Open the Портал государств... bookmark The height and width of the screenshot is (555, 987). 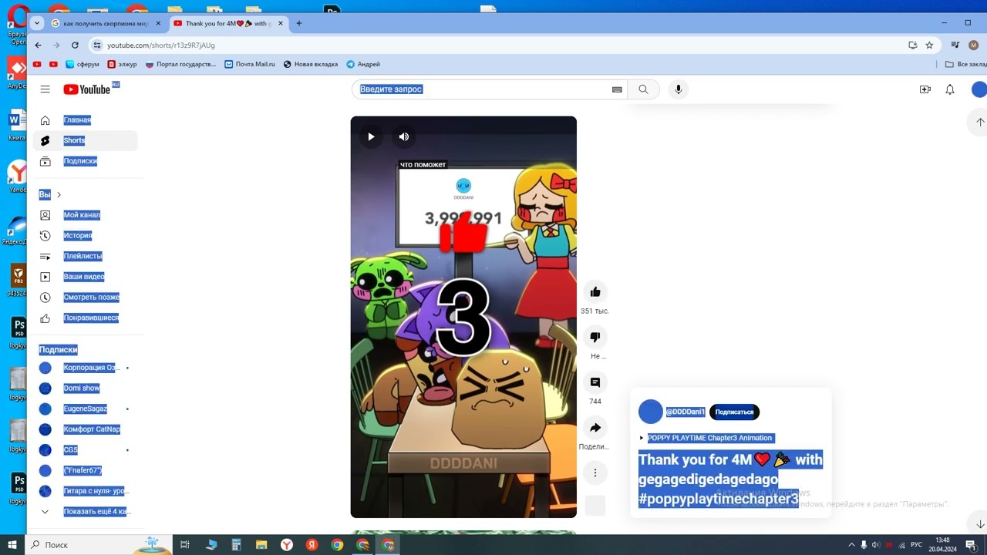tap(181, 64)
